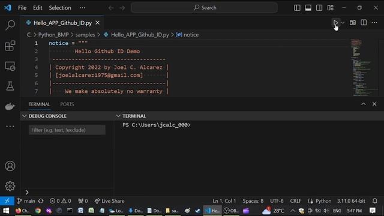Change encoding via UTF-8 indicator
This screenshot has width=384, height=216.
point(277,201)
